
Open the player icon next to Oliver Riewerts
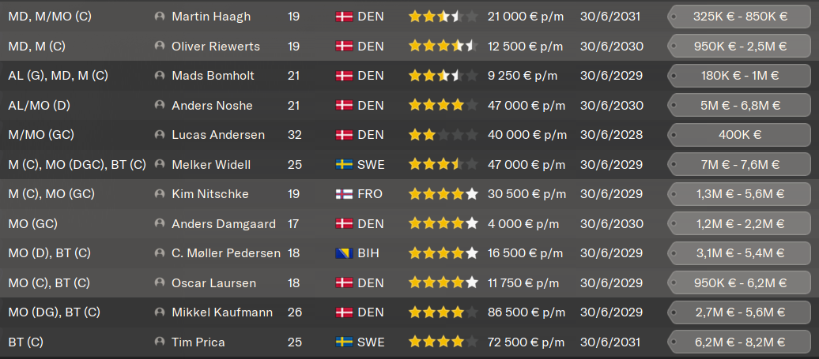click(160, 47)
